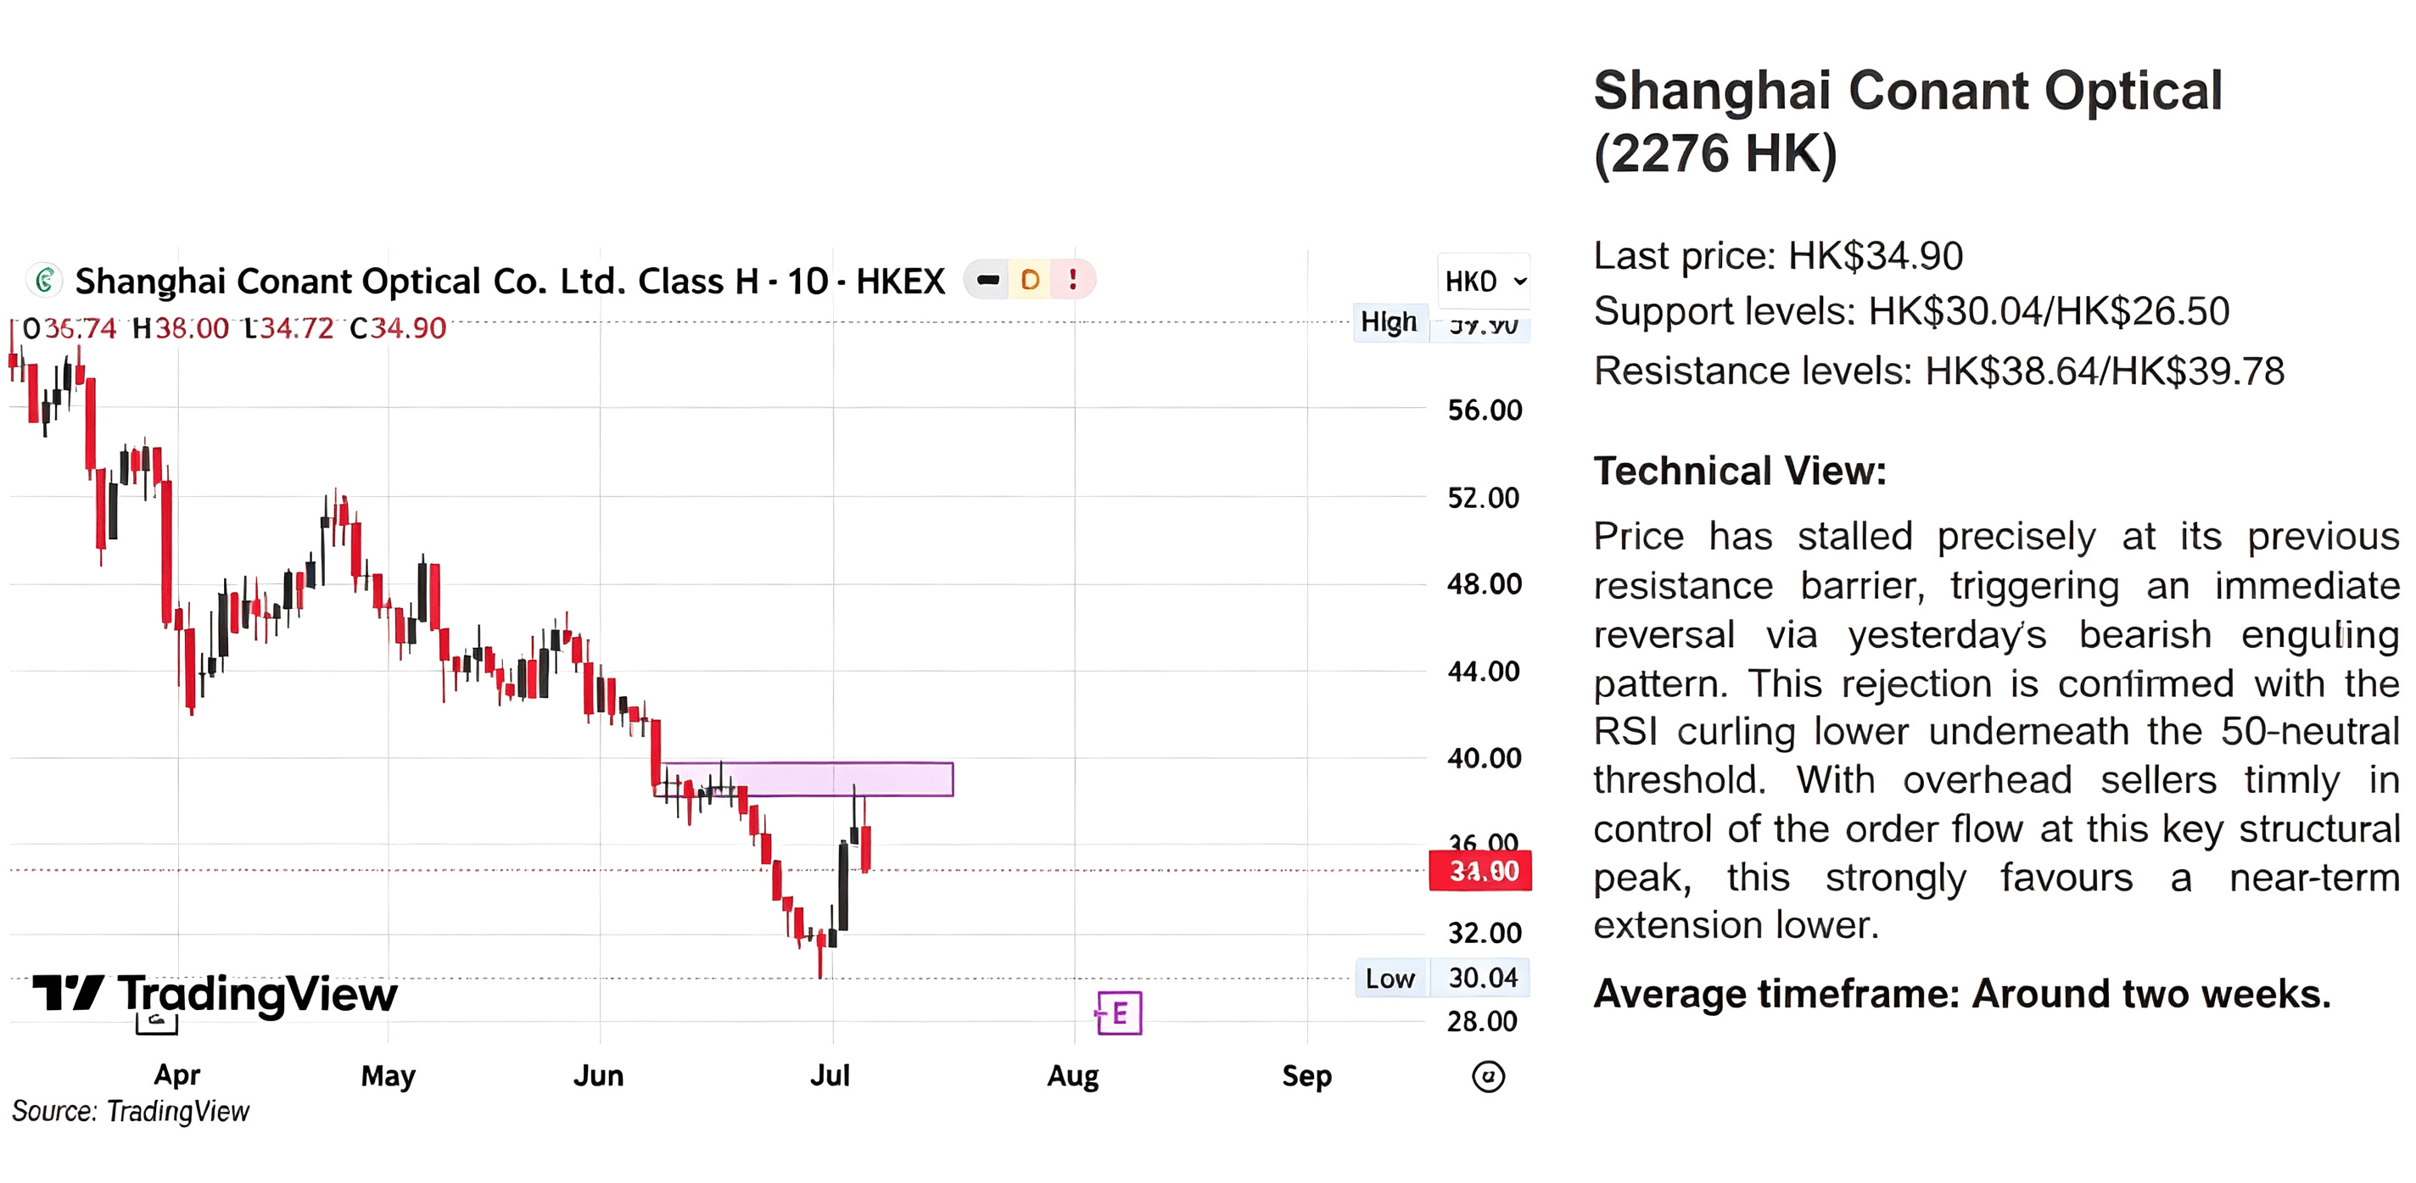Click the circular timezone icon near Sep
This screenshot has height=1183, width=2416.
1487,1076
